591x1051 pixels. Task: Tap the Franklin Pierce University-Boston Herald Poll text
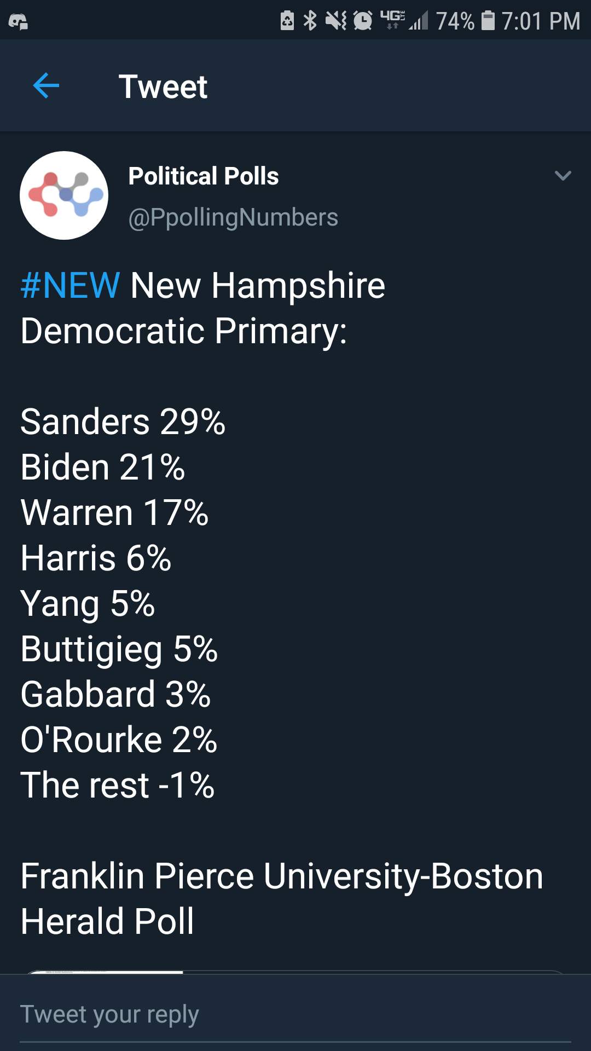(x=281, y=898)
